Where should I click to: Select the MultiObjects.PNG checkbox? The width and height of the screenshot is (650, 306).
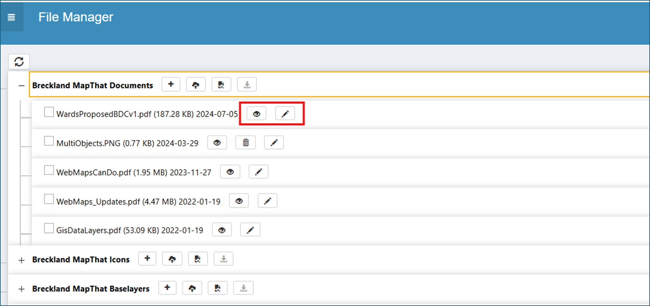(49, 141)
